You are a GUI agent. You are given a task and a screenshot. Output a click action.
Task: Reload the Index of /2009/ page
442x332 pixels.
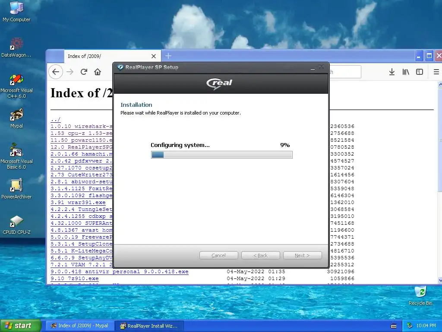84,72
